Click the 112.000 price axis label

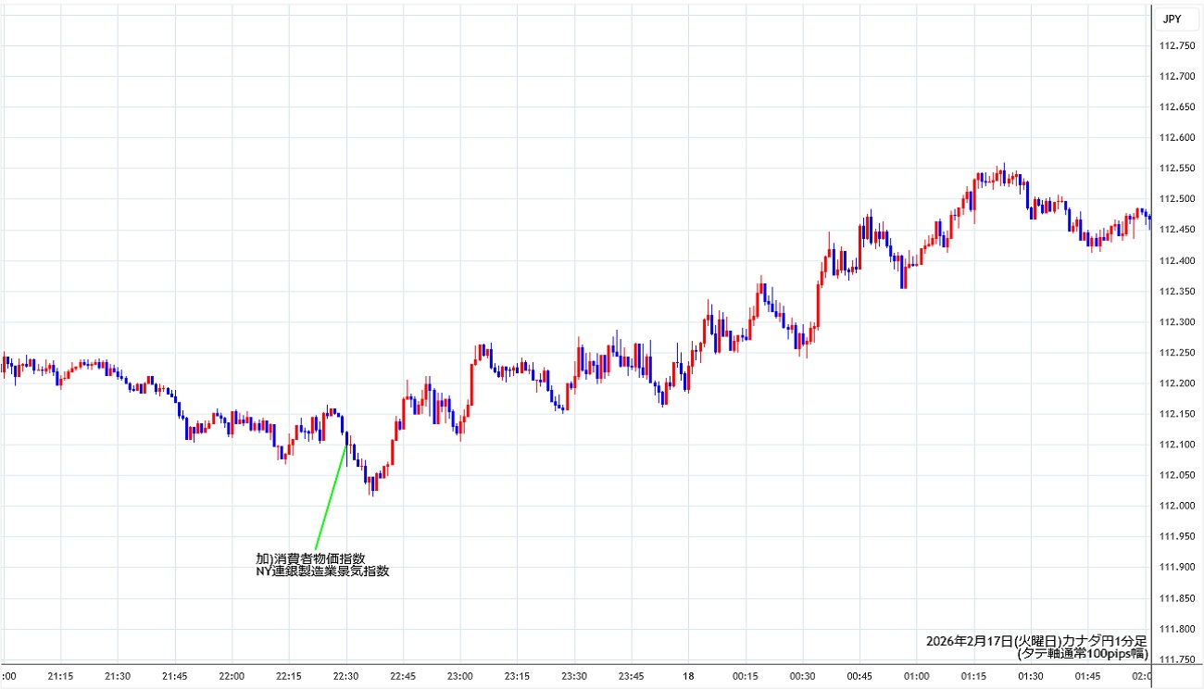click(1176, 506)
